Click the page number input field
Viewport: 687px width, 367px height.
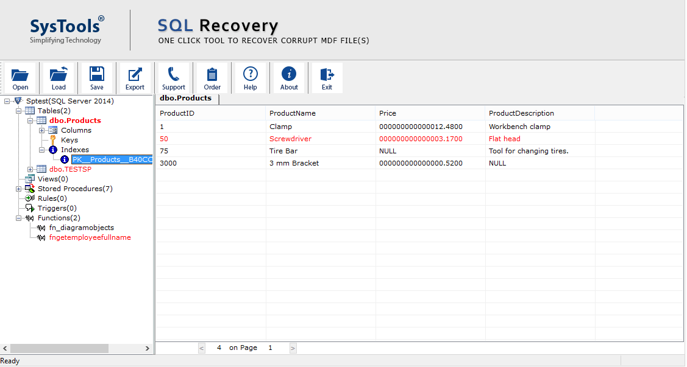click(x=270, y=348)
